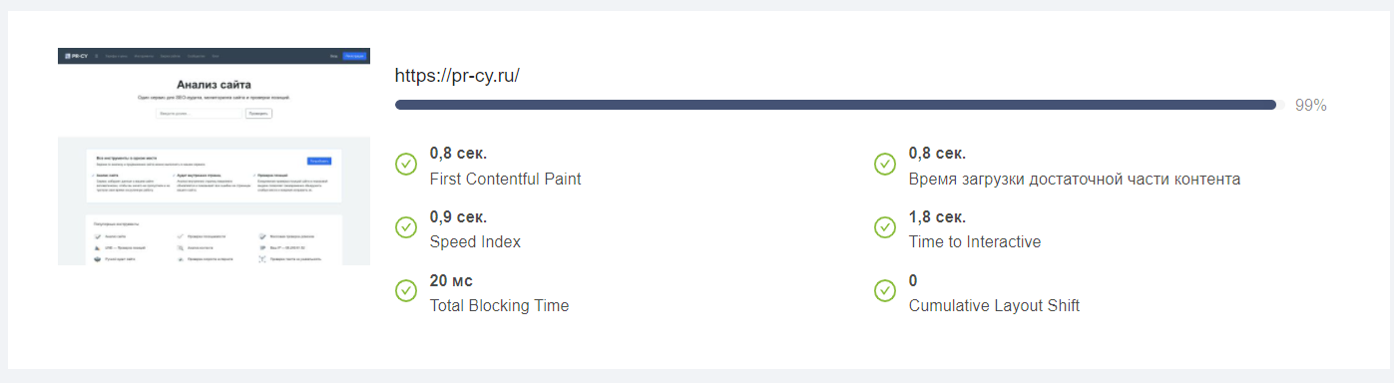Image resolution: width=1394 pixels, height=383 pixels.
Task: Click the 0,9 сек. Speed Index value
Action: tap(458, 217)
